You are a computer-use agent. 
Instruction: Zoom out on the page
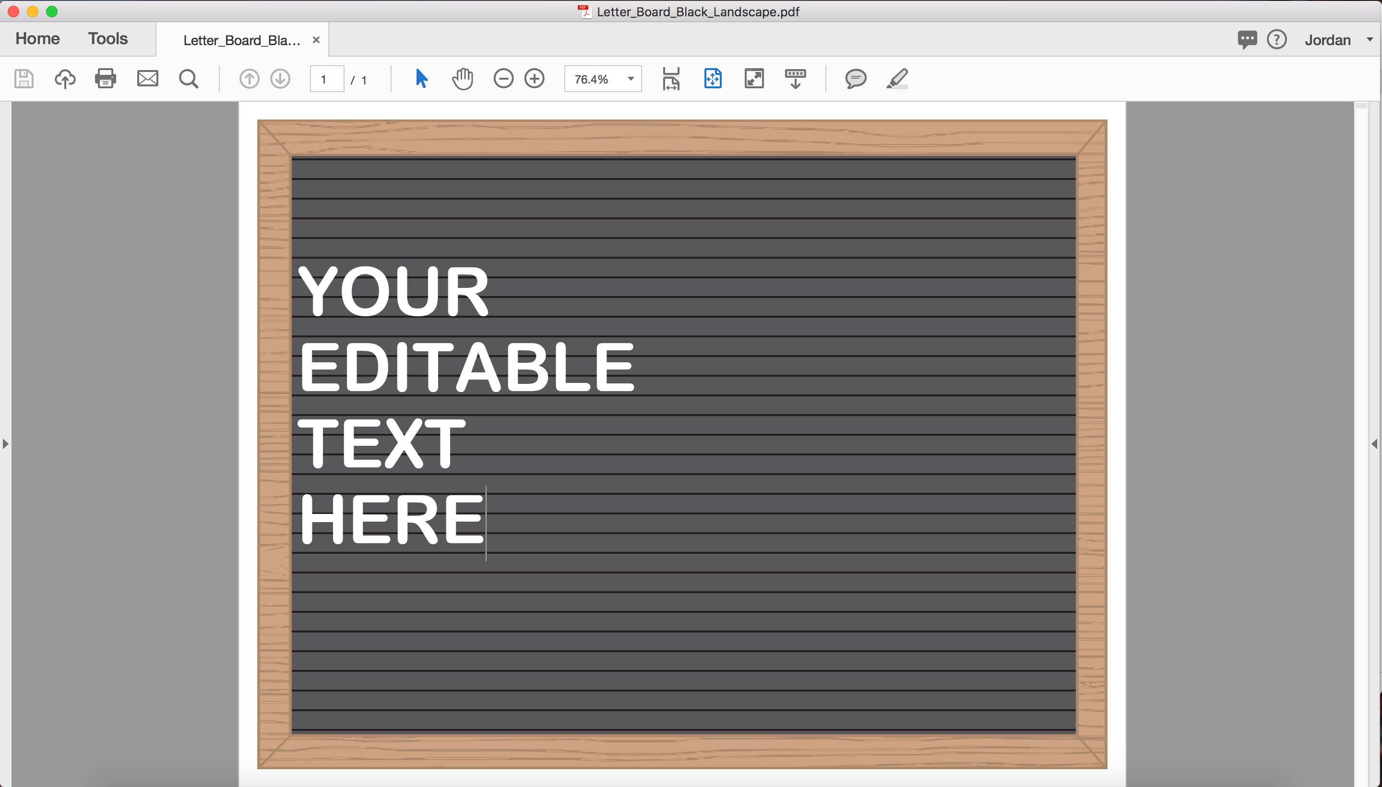tap(504, 78)
